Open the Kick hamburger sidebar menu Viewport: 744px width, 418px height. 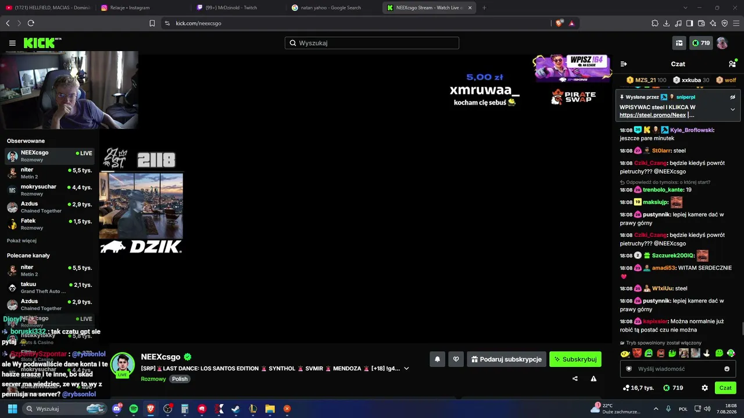click(12, 43)
